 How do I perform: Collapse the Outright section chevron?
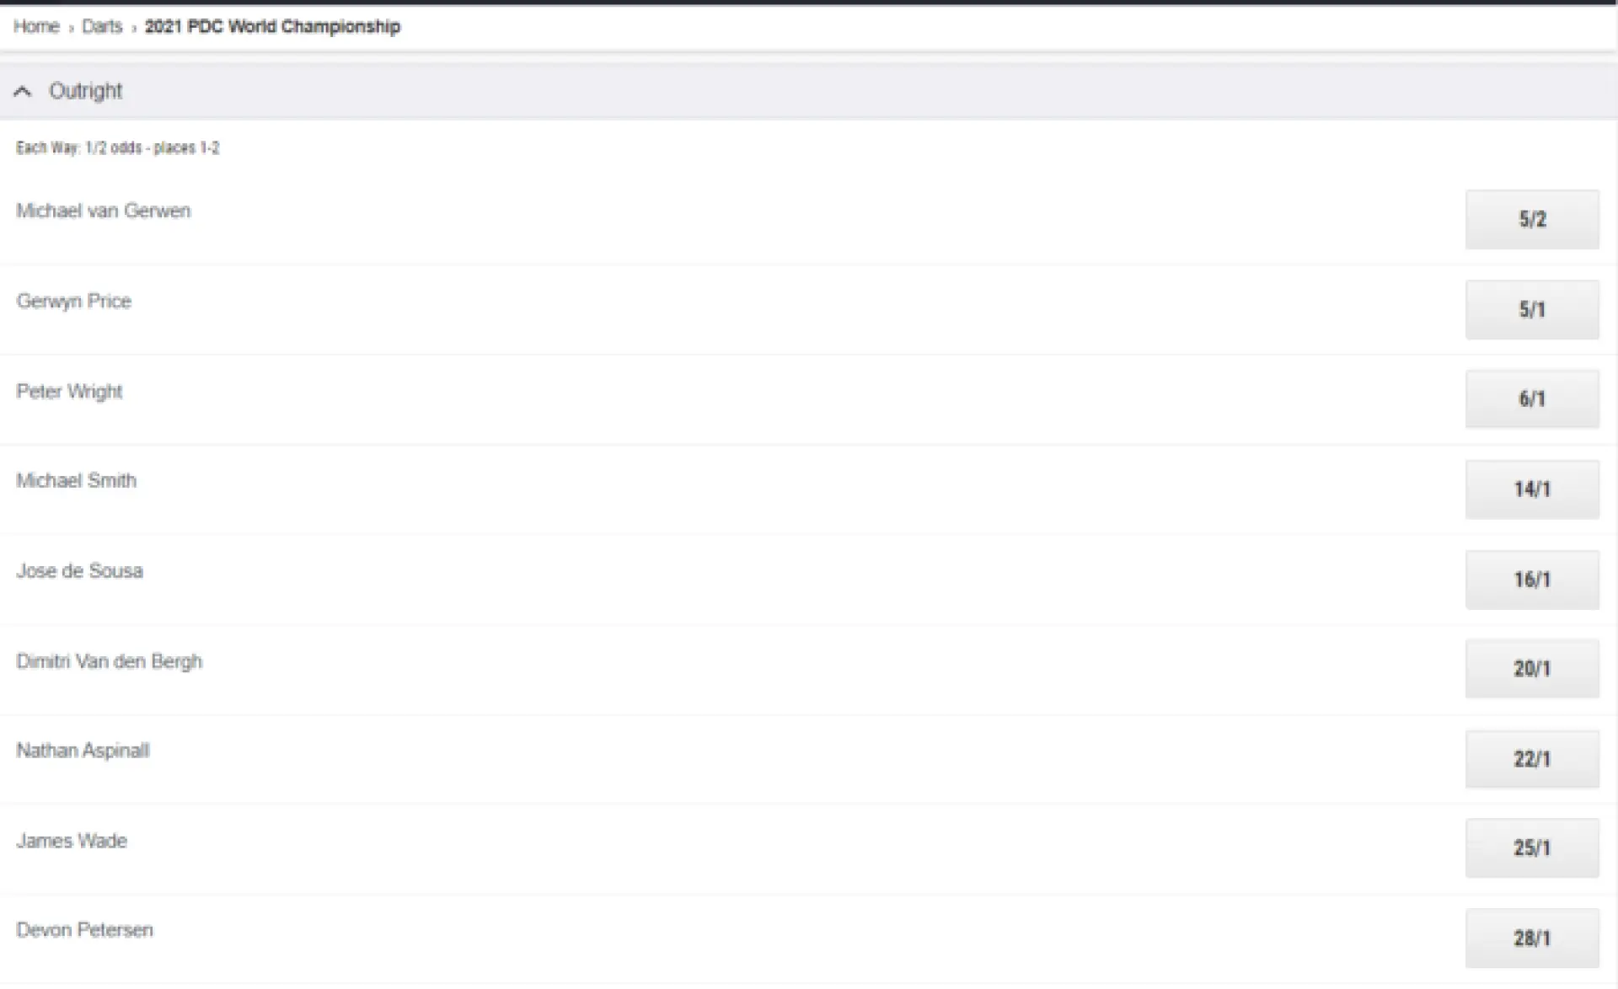[x=23, y=91]
